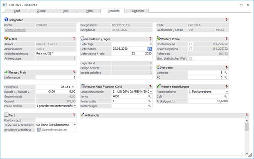Click the search magnifier in the Konto field
This screenshot has width=254, height=159.
click(x=150, y=96)
